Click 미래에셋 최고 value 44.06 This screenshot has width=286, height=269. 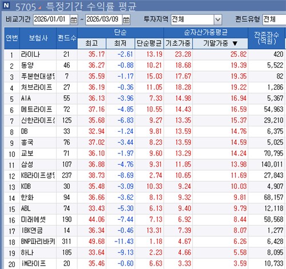(x=97, y=220)
